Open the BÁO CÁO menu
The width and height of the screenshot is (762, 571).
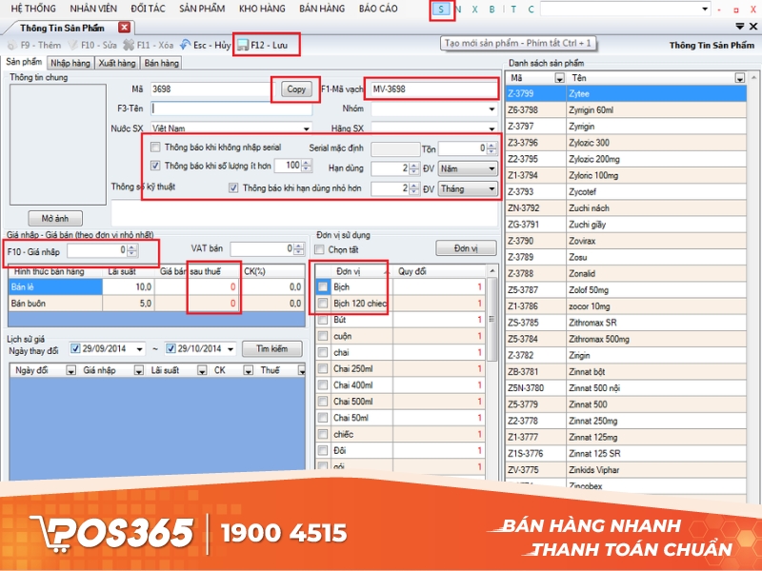378,9
